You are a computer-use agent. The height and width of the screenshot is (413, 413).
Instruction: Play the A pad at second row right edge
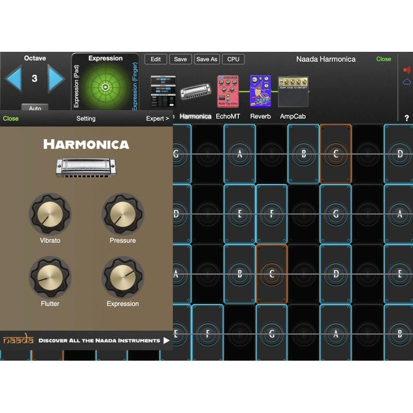pos(398,214)
